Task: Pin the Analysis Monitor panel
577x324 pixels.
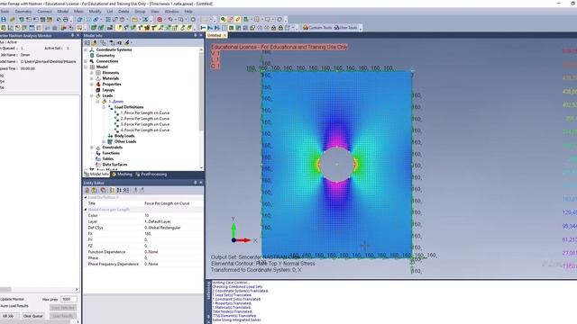Action: point(72,35)
